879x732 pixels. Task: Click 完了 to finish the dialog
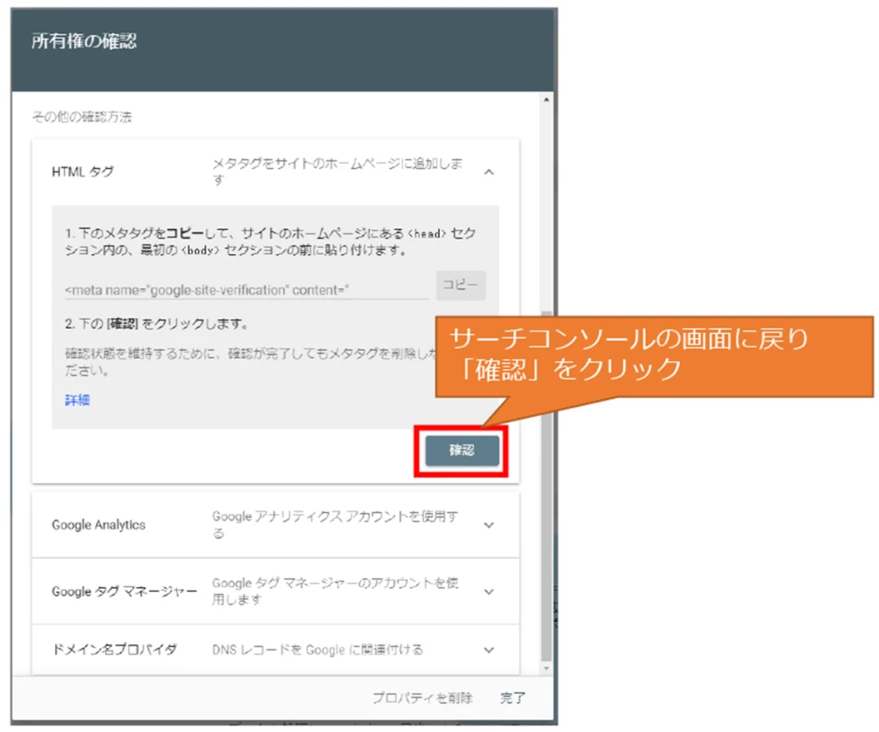[x=512, y=698]
